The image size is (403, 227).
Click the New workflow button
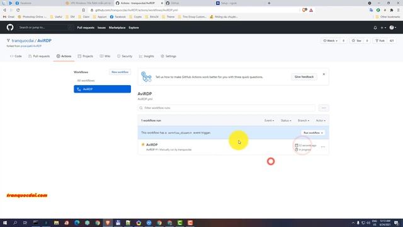(120, 72)
